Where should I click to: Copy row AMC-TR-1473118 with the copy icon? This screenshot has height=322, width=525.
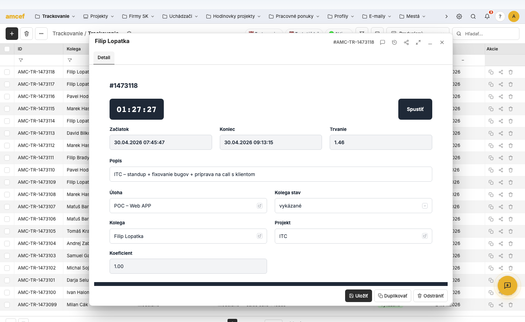491,72
